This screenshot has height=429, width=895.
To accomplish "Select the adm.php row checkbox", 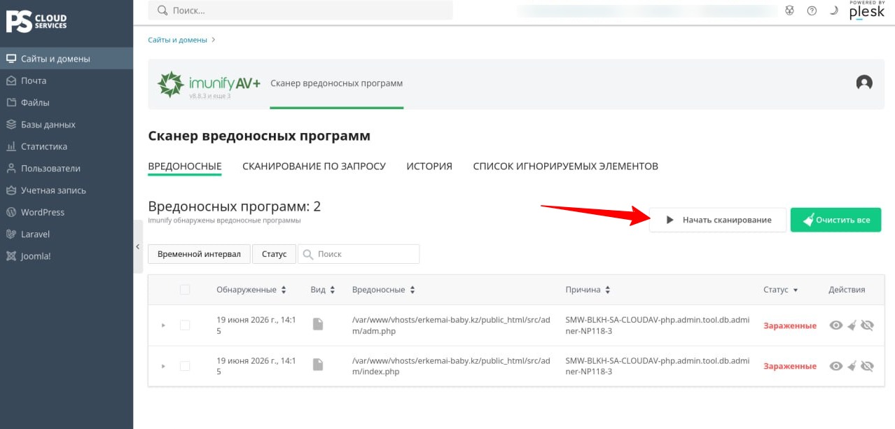I will point(185,325).
